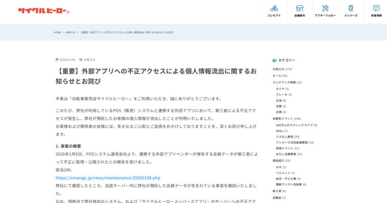The height and width of the screenshot is (203, 387).
Task: Open the 体験型イベント (146) category
Action: (x=287, y=118)
